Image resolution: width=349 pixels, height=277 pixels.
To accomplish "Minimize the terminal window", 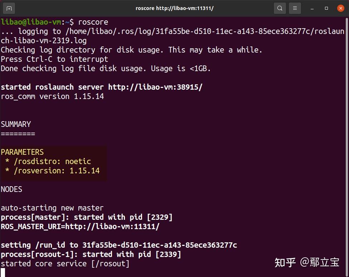I will click(311, 8).
